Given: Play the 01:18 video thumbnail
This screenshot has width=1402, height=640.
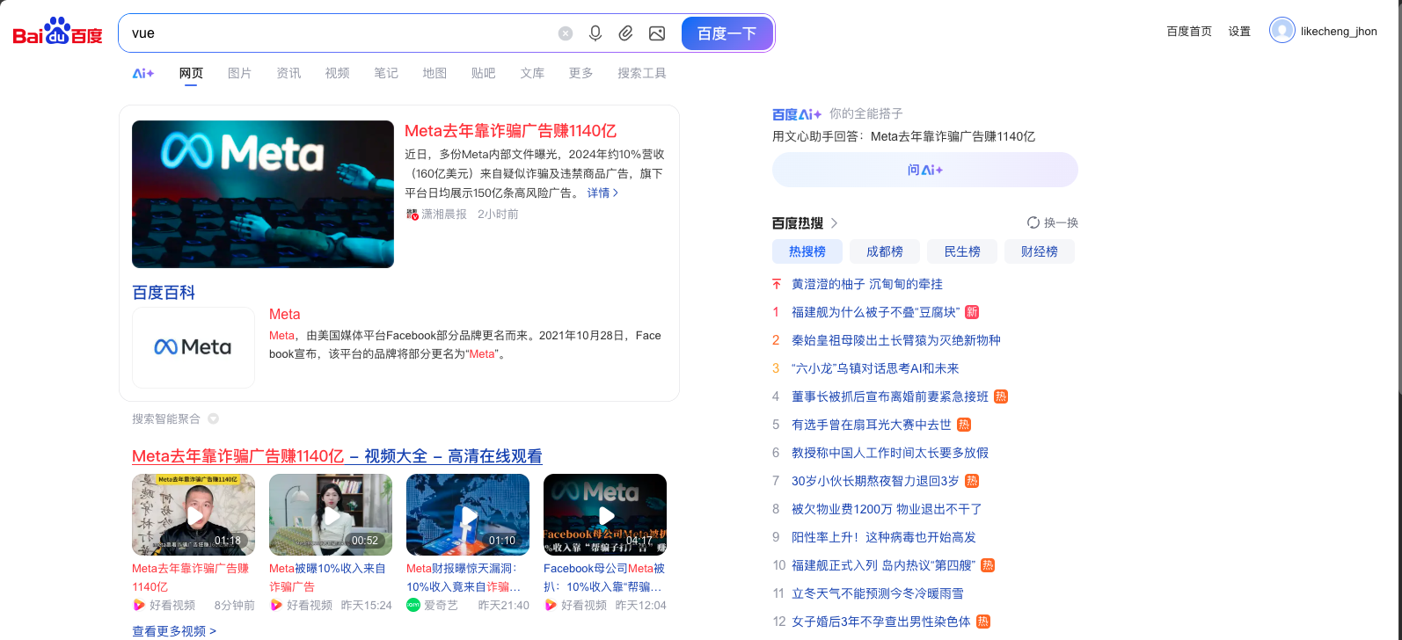Looking at the screenshot, I should (x=194, y=514).
